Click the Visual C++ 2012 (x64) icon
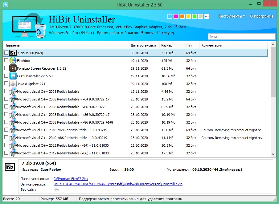 pos(13,145)
